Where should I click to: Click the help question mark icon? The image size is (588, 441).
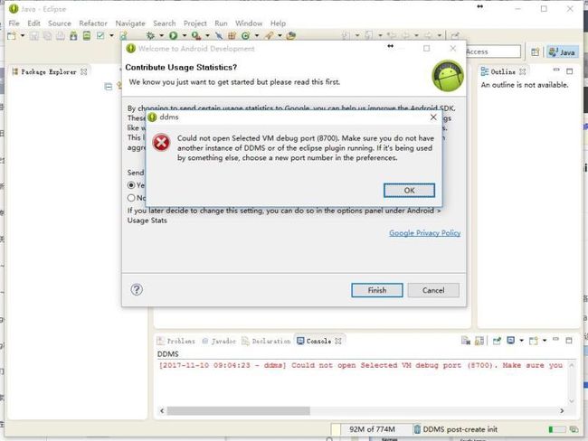coord(137,289)
